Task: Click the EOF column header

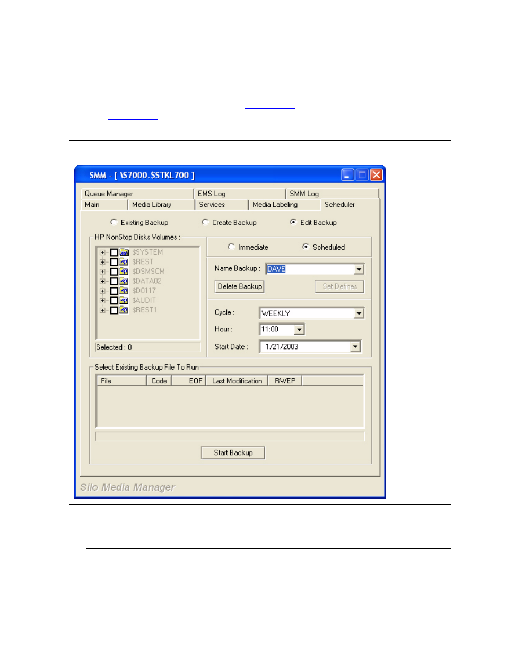Action: (188, 381)
